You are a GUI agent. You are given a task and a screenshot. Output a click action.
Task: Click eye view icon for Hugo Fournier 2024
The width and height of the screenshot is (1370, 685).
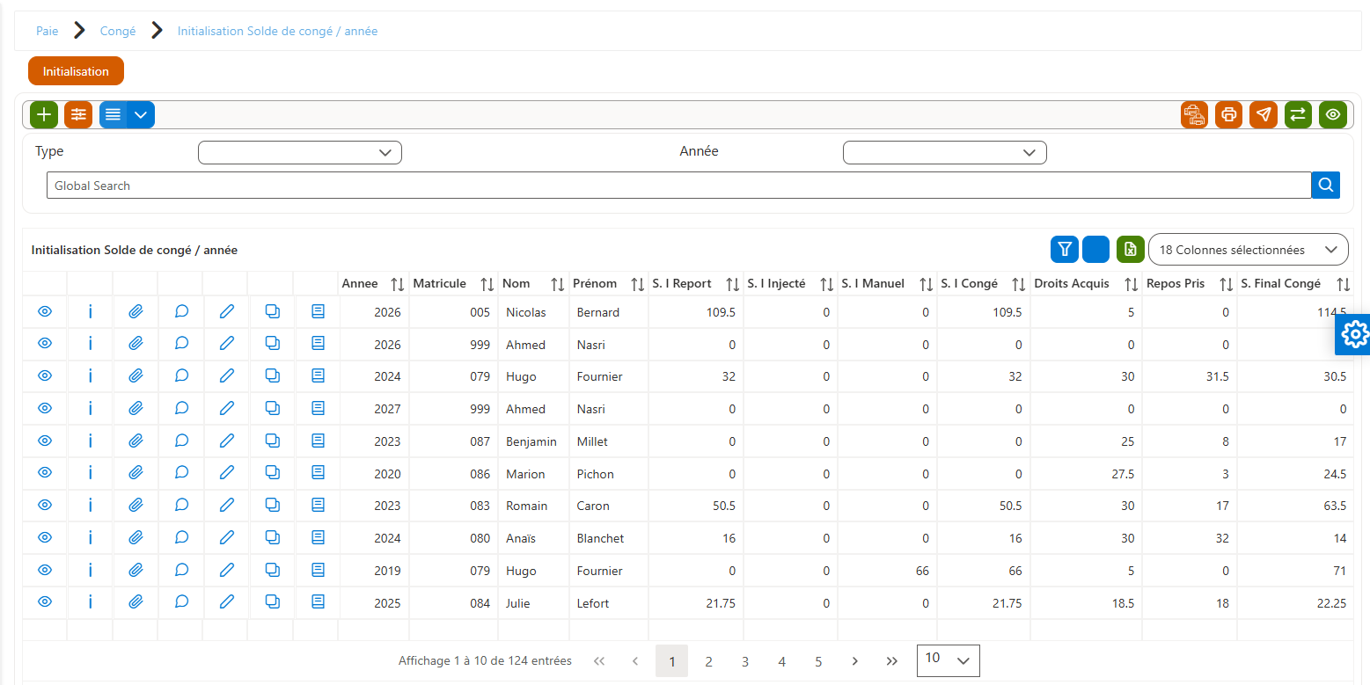coord(45,376)
